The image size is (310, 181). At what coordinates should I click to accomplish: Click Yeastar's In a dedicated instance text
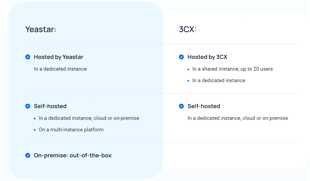point(60,69)
